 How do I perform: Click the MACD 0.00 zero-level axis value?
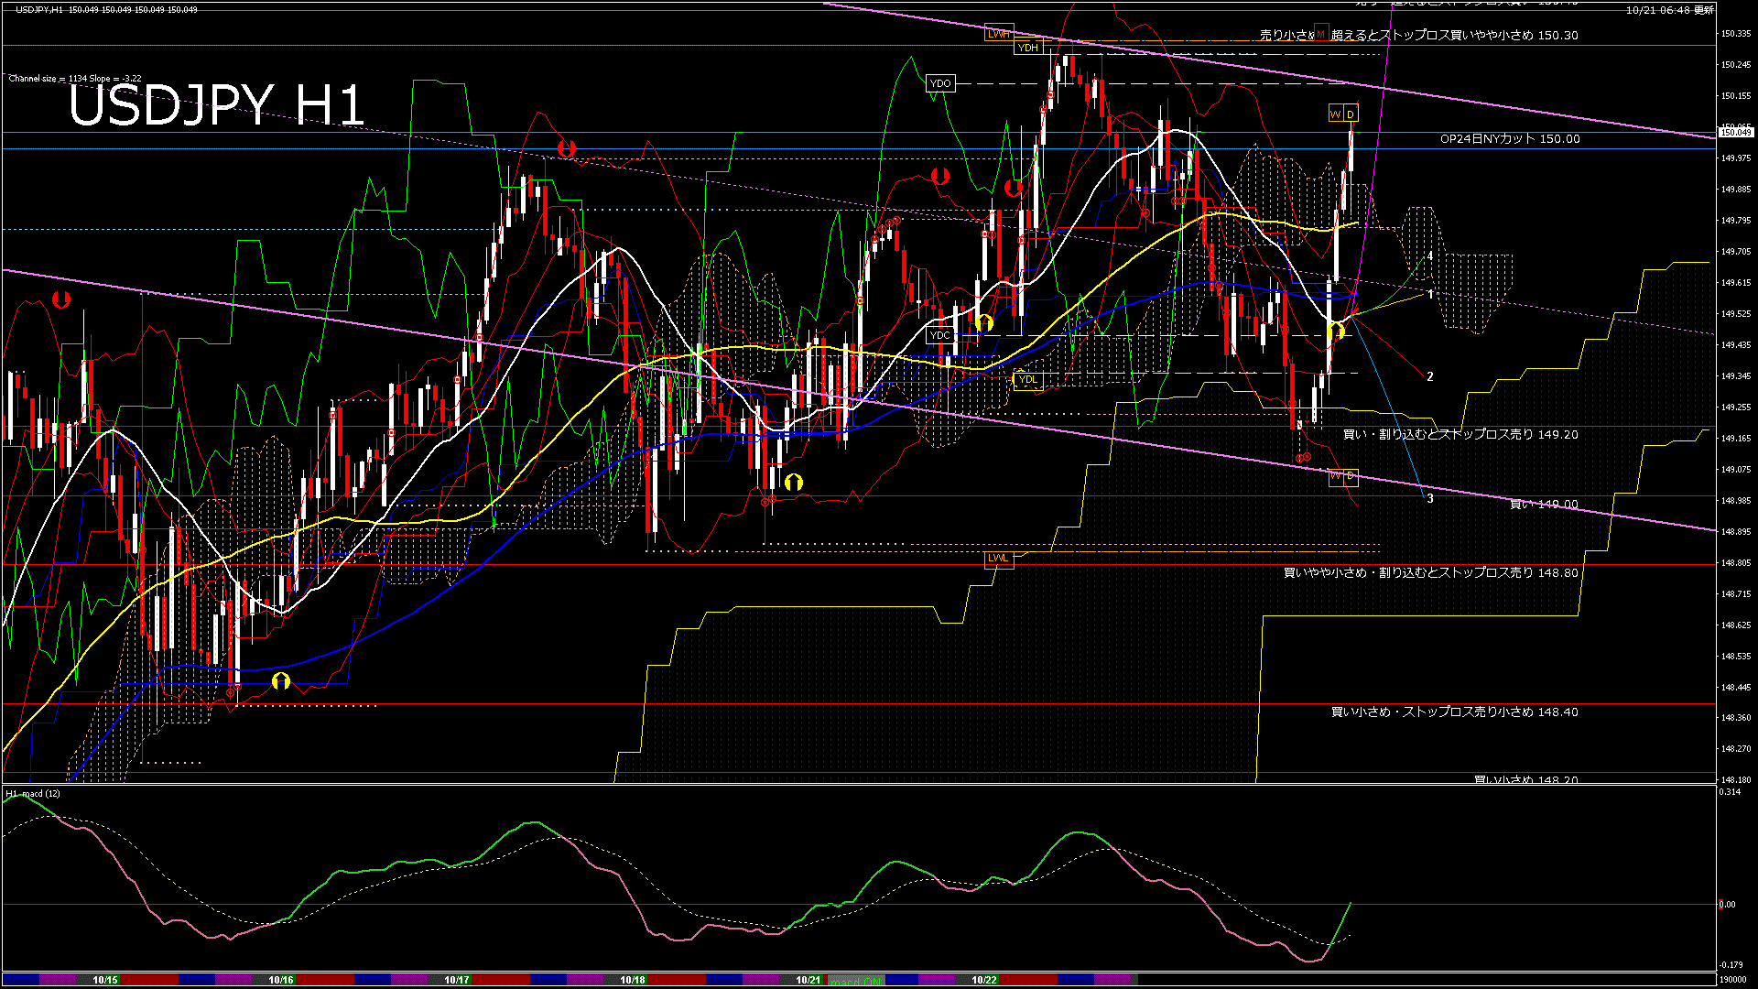point(1727,905)
